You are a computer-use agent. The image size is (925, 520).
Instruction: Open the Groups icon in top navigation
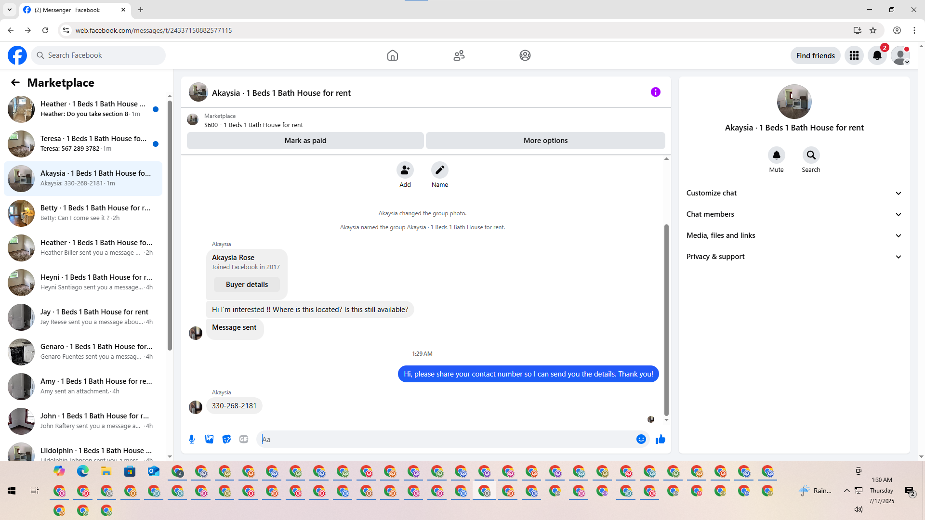(x=525, y=55)
